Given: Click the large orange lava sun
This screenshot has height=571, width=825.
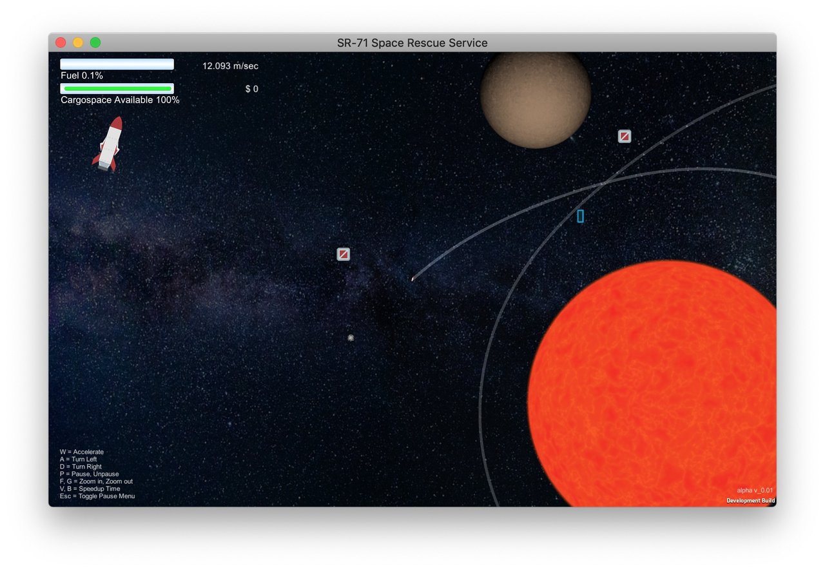Looking at the screenshot, I should (652, 383).
